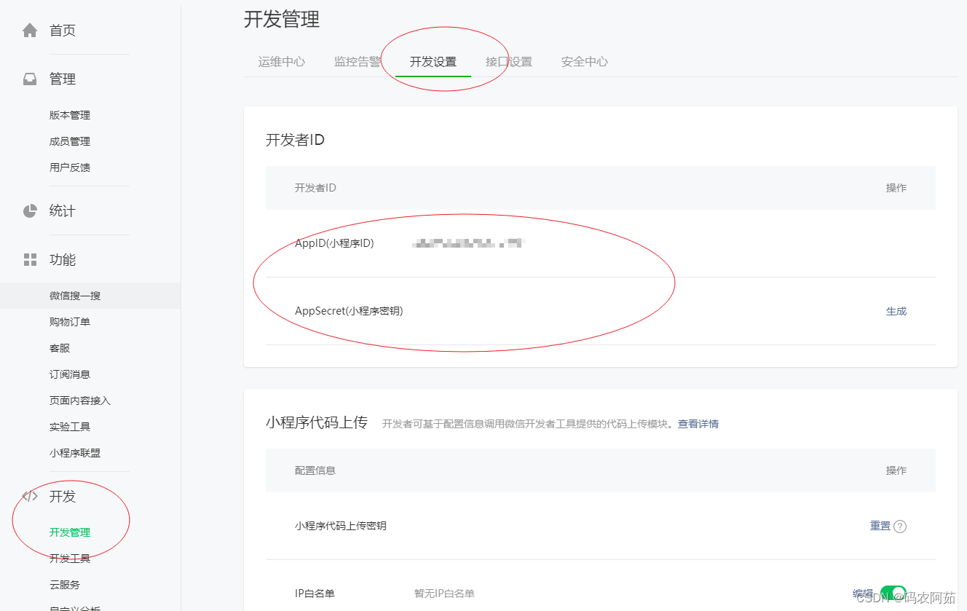
Task: Click the code brackets icon beside 开发
Action: [30, 496]
